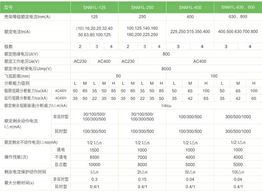Select row label "剩余电流保护动作时间"

25,172
